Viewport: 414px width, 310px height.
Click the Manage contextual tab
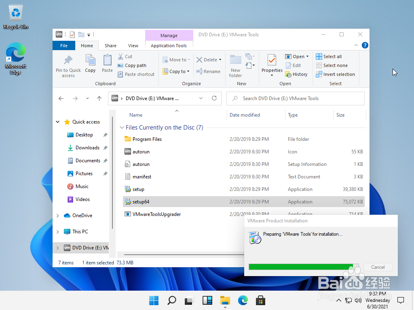(169, 36)
